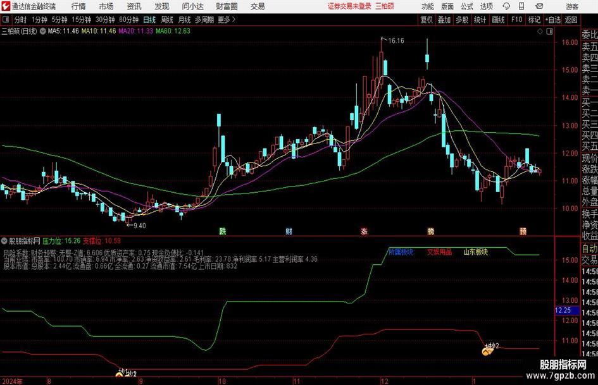Click the gold coin signal near 抄2
The image size is (598, 385).
tap(487, 351)
